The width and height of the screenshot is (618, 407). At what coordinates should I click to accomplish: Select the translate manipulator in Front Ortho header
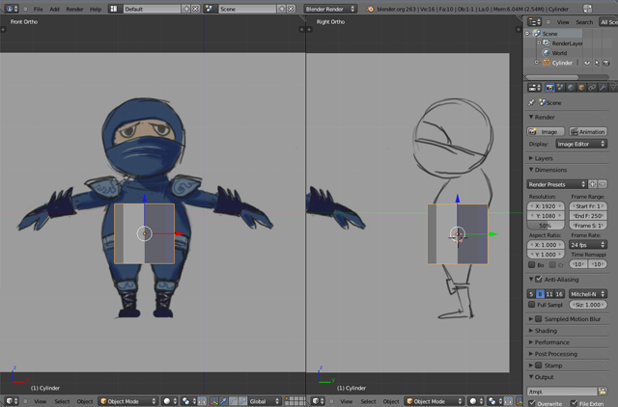(224, 401)
